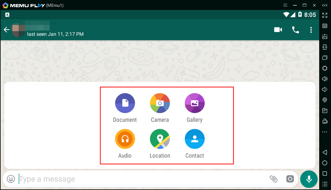Install APK using the sidebar APK icon

325,36
